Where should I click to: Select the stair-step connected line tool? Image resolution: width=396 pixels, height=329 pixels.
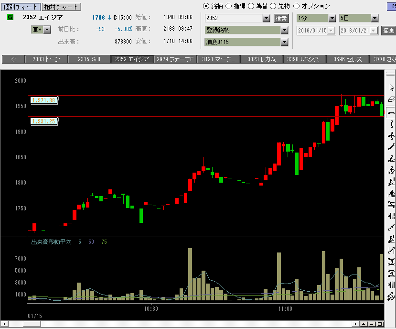coord(391,228)
